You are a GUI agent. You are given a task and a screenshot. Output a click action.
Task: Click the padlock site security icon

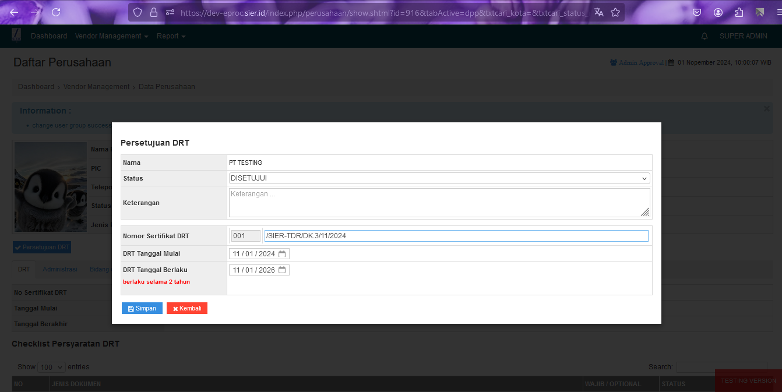154,12
